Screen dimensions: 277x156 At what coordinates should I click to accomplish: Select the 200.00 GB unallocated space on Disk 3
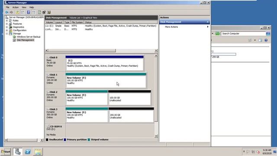pos(131,115)
